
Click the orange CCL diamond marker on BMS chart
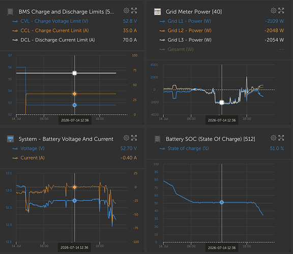point(75,93)
